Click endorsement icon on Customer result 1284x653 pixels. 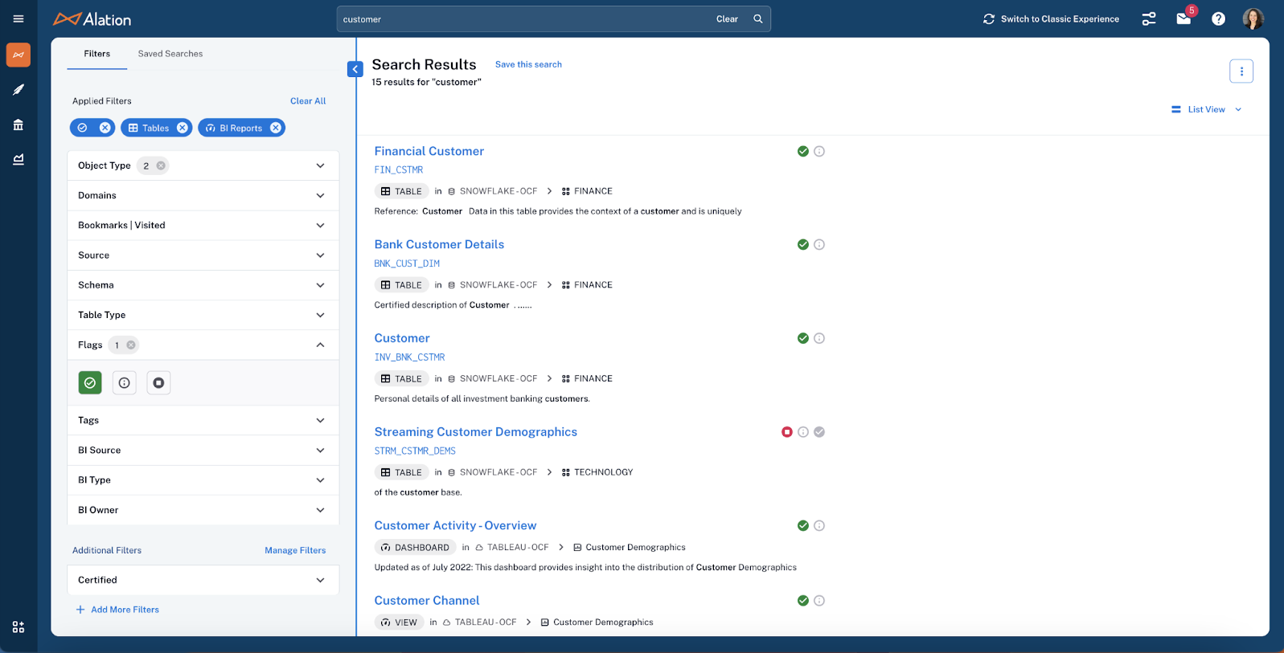coord(802,338)
